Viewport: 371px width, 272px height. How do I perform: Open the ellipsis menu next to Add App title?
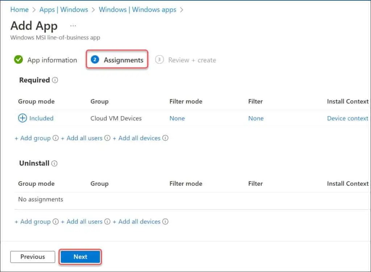click(73, 25)
